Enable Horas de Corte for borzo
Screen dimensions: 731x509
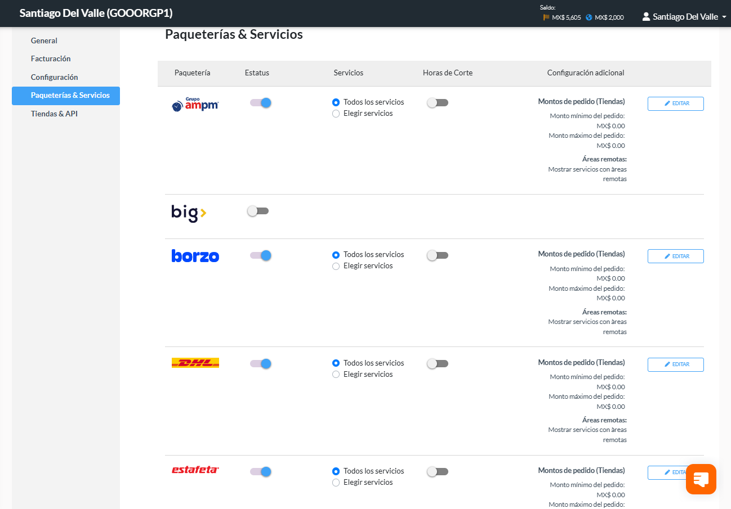pos(438,255)
